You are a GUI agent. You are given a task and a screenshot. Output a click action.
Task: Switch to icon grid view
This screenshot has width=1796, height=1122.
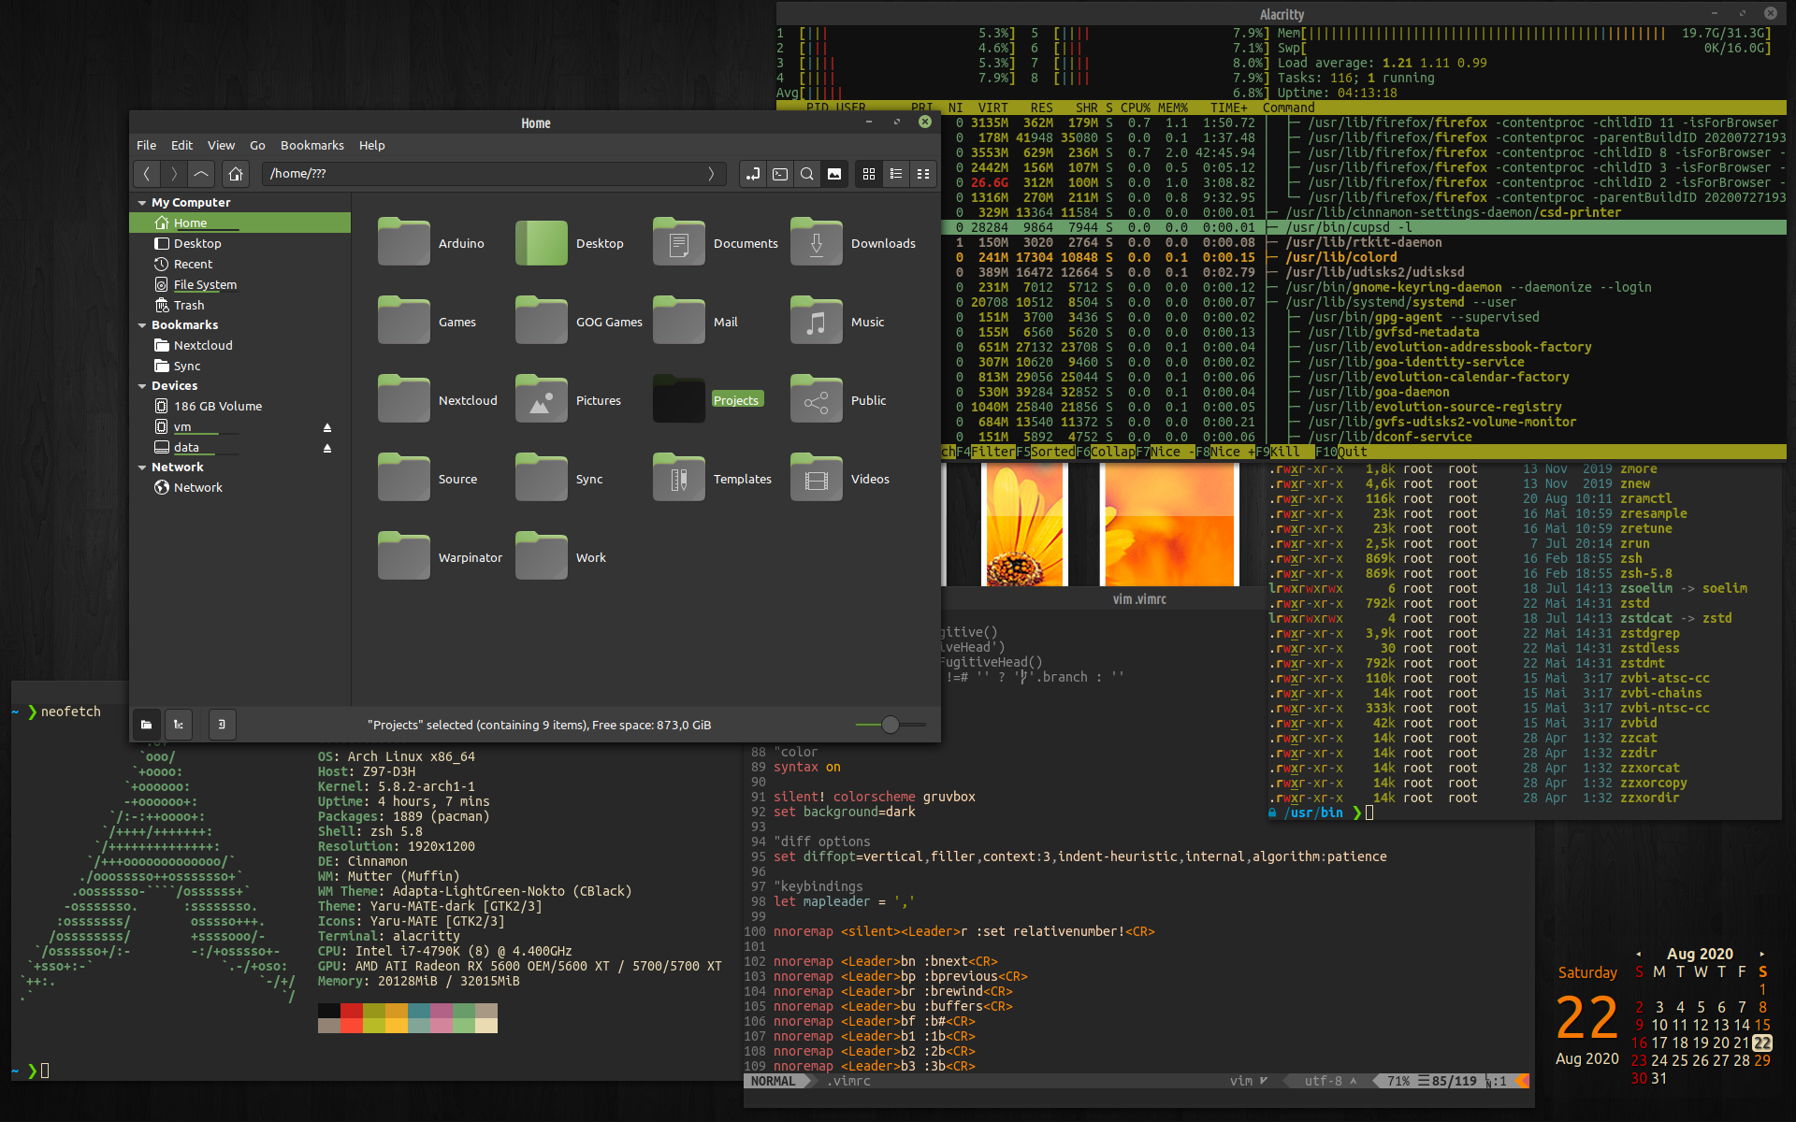point(869,174)
